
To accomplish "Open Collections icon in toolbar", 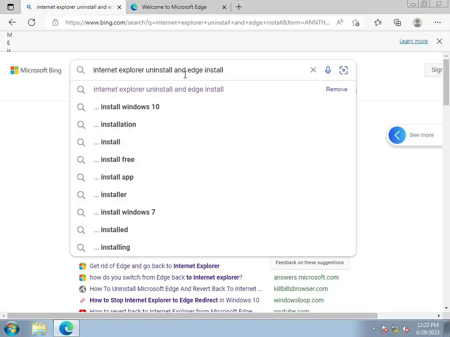I will (x=397, y=22).
